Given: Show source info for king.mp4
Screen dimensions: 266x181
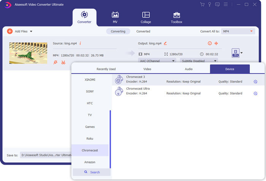Looking at the screenshot, I should coord(80,44).
